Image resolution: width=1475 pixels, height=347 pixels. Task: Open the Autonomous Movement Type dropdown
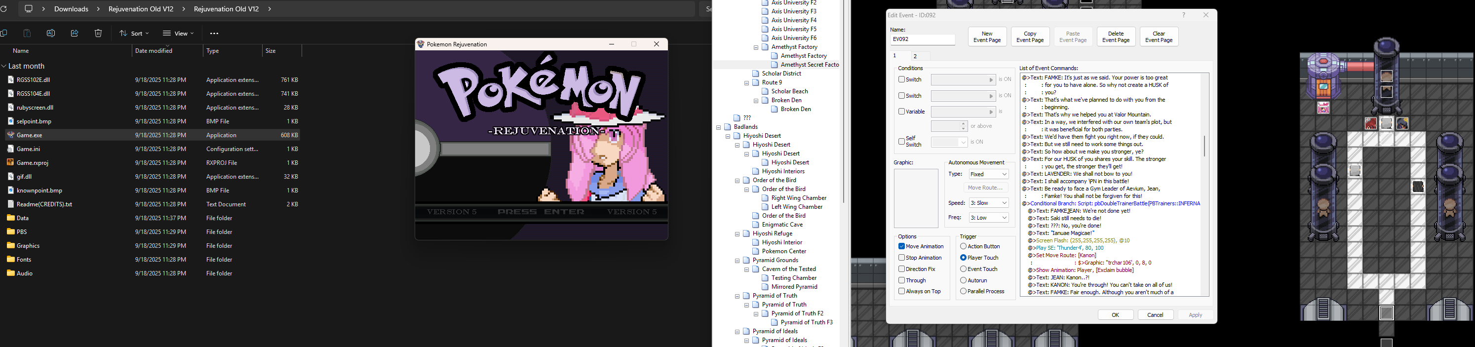pyautogui.click(x=989, y=174)
